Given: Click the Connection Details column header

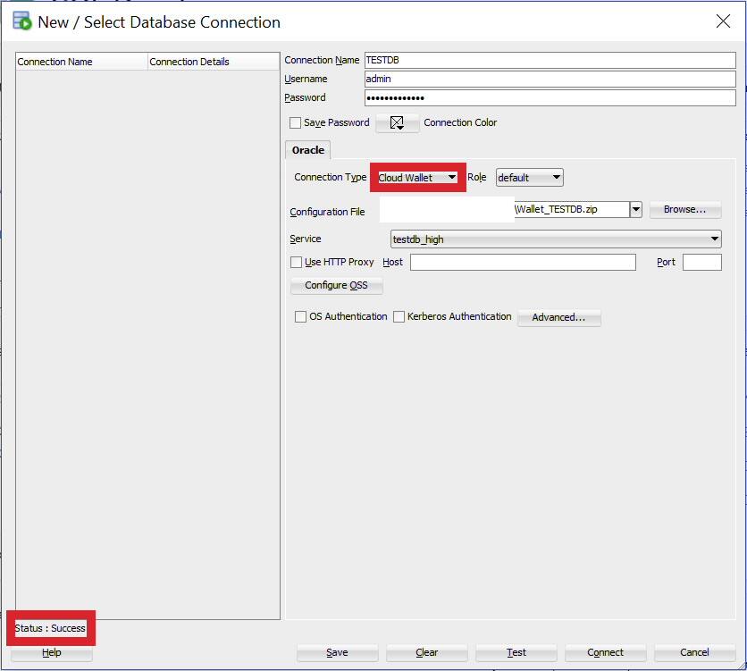Looking at the screenshot, I should click(214, 62).
